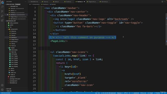Screen dimensions: 167x94
Task: Click the LF end-of-line status
Action: click(x=129, y=93)
